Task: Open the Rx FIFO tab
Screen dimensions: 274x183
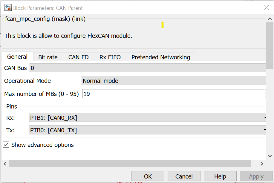Action: coord(110,57)
